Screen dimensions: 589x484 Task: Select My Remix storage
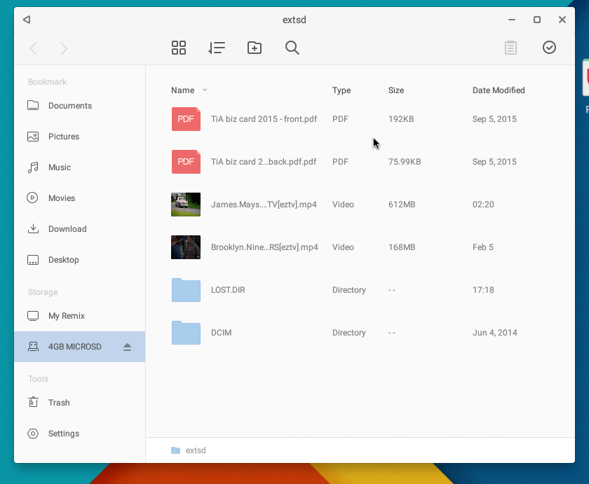click(66, 316)
